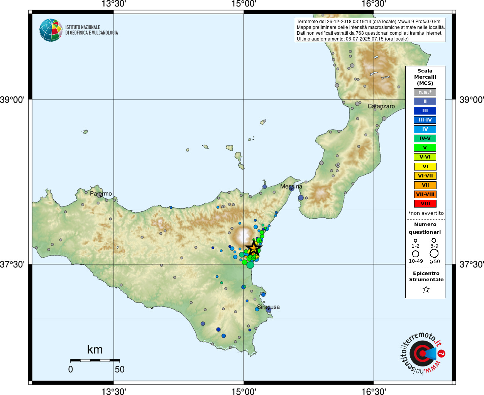Image resolution: width=484 pixels, height=395 pixels.
Task: Click the earthquake info text box
Action: 370,30
